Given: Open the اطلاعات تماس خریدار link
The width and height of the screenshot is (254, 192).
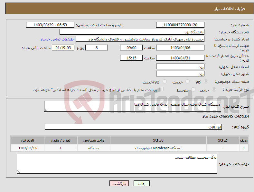Looking at the screenshot, I should click(x=57, y=39).
